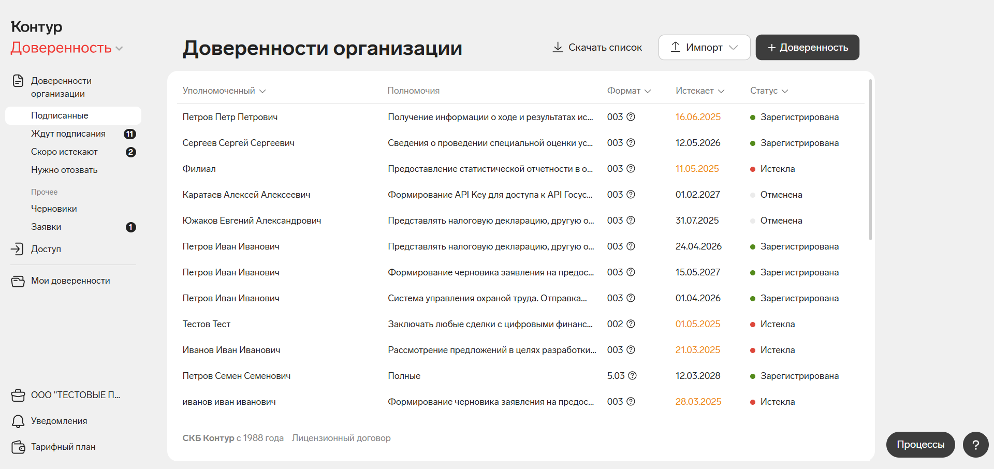Click the format help icon in the Филиал row
This screenshot has width=994, height=469.
pyautogui.click(x=631, y=169)
